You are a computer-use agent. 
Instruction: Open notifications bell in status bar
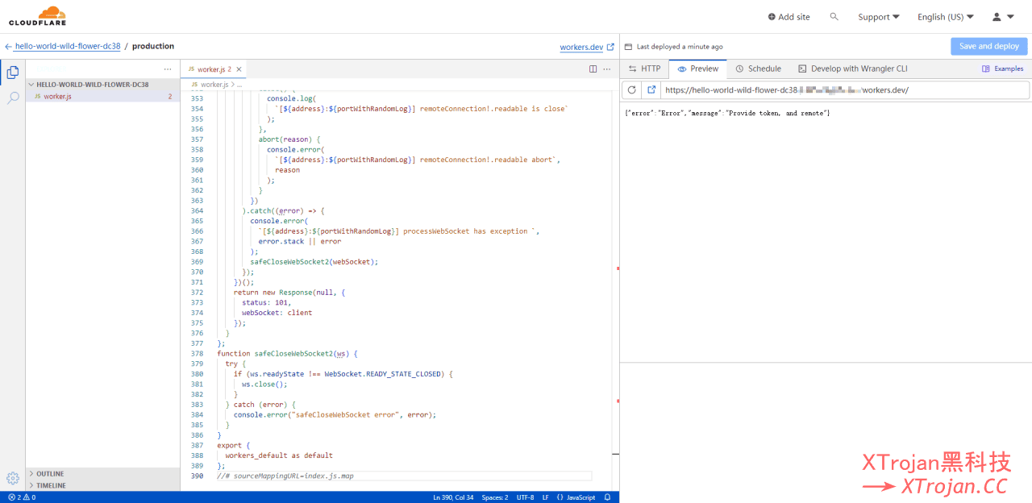(609, 497)
